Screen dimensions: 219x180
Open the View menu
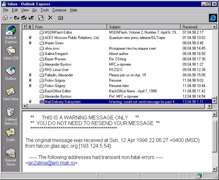click(25, 10)
